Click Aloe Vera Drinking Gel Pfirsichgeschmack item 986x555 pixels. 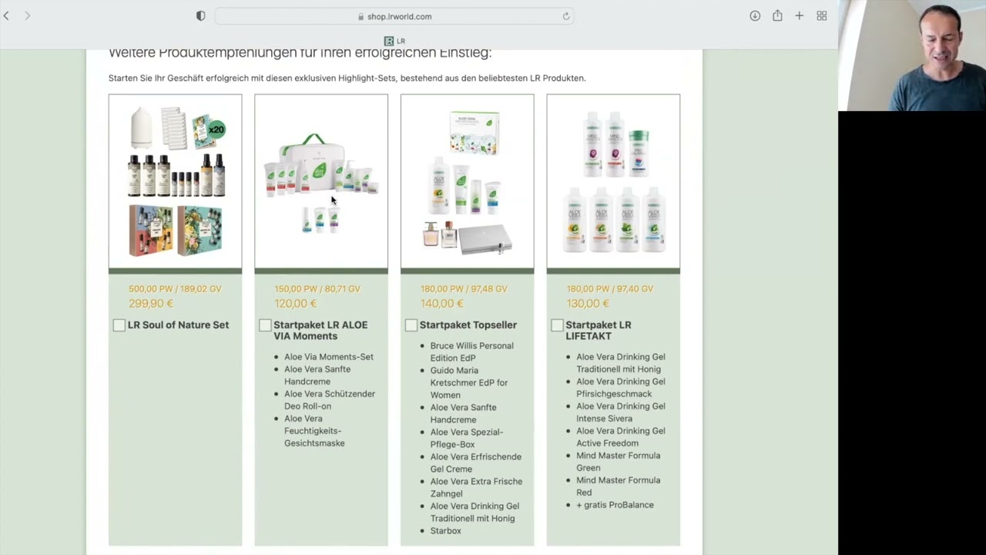coord(621,388)
